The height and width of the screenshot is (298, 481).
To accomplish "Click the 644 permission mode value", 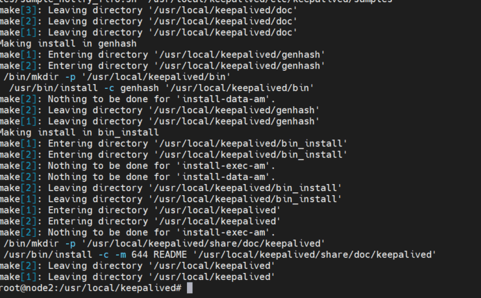I will 140,254.
